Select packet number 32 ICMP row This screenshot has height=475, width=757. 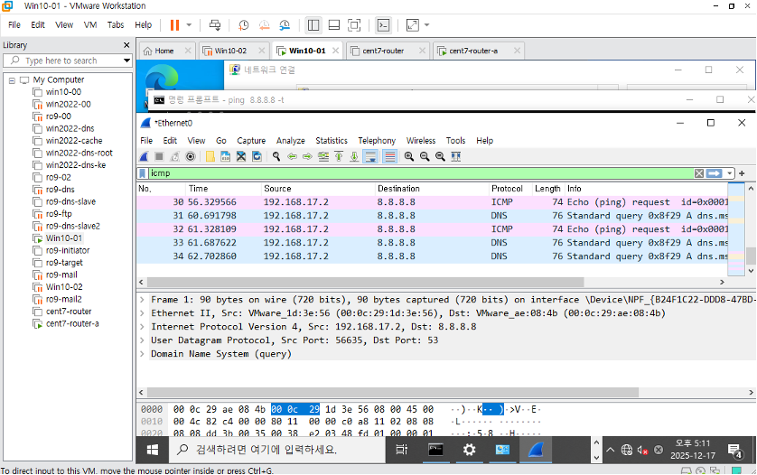pos(432,229)
